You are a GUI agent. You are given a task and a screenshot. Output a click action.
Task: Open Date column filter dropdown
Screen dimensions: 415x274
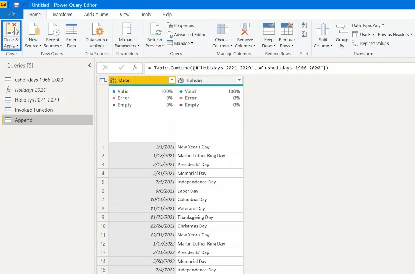point(172,80)
